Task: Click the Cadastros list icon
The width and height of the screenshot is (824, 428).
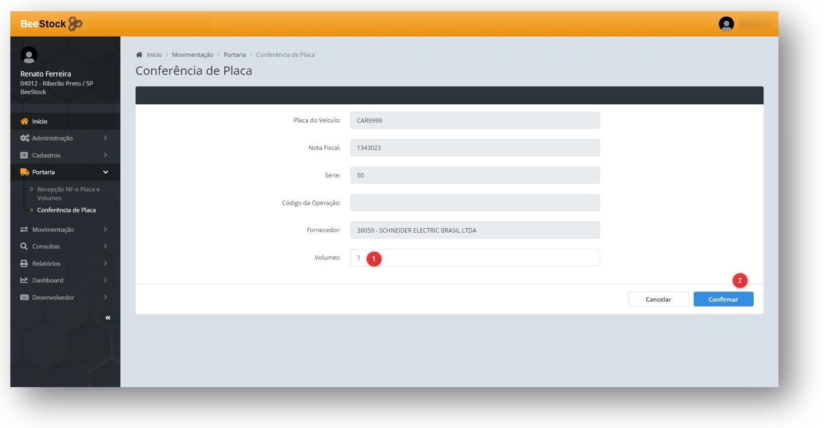Action: pyautogui.click(x=24, y=156)
